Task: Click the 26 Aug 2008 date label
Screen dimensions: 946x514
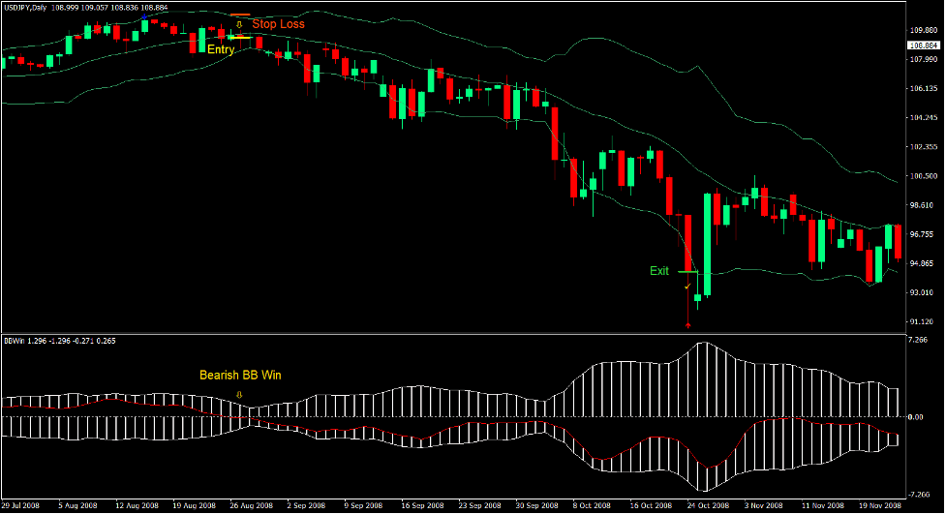Action: [x=252, y=505]
